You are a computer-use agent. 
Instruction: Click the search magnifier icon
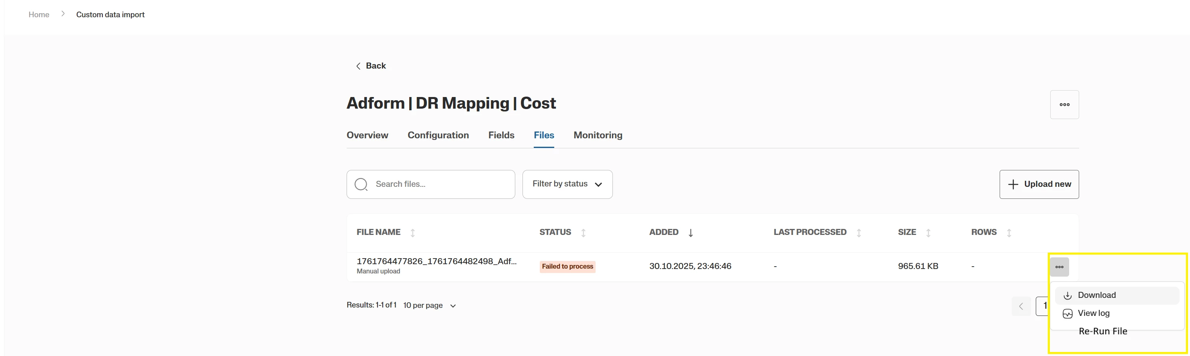(361, 184)
